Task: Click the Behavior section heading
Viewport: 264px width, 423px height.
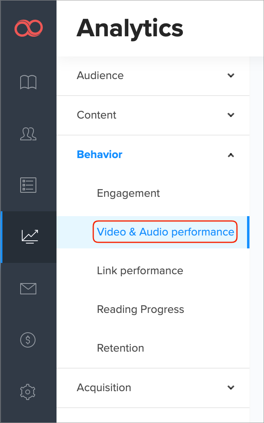Action: click(100, 154)
